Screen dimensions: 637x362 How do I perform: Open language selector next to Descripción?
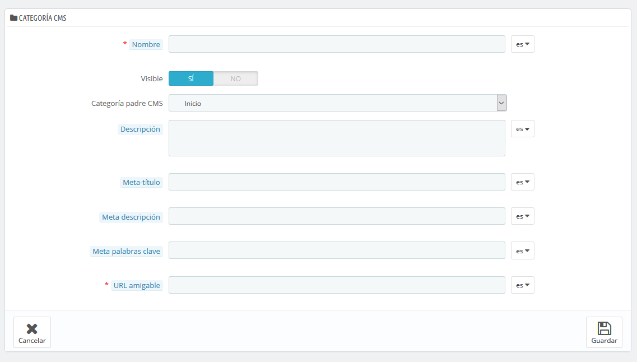[x=522, y=129]
